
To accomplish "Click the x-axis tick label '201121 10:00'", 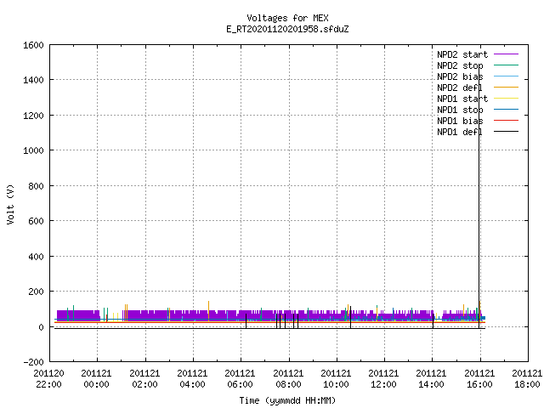I will pyautogui.click(x=336, y=379).
